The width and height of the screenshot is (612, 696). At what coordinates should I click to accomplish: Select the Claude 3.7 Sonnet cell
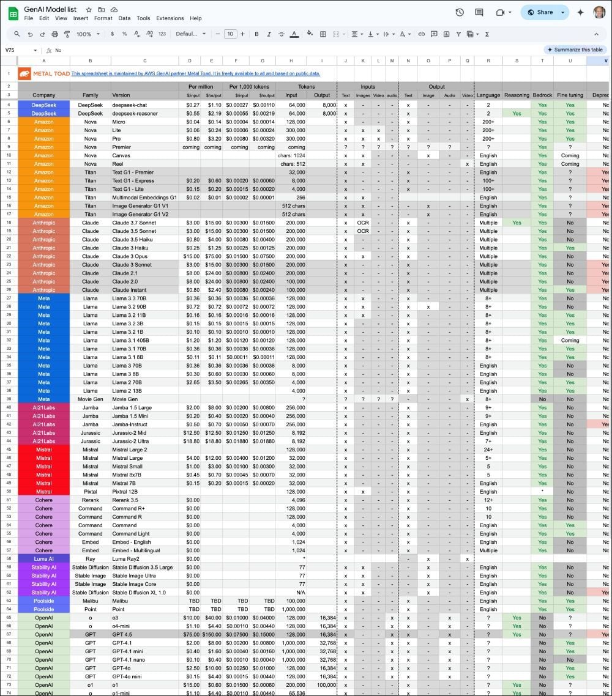145,223
